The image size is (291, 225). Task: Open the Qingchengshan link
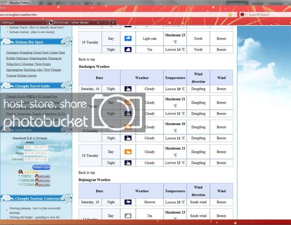pyautogui.click(x=38, y=58)
